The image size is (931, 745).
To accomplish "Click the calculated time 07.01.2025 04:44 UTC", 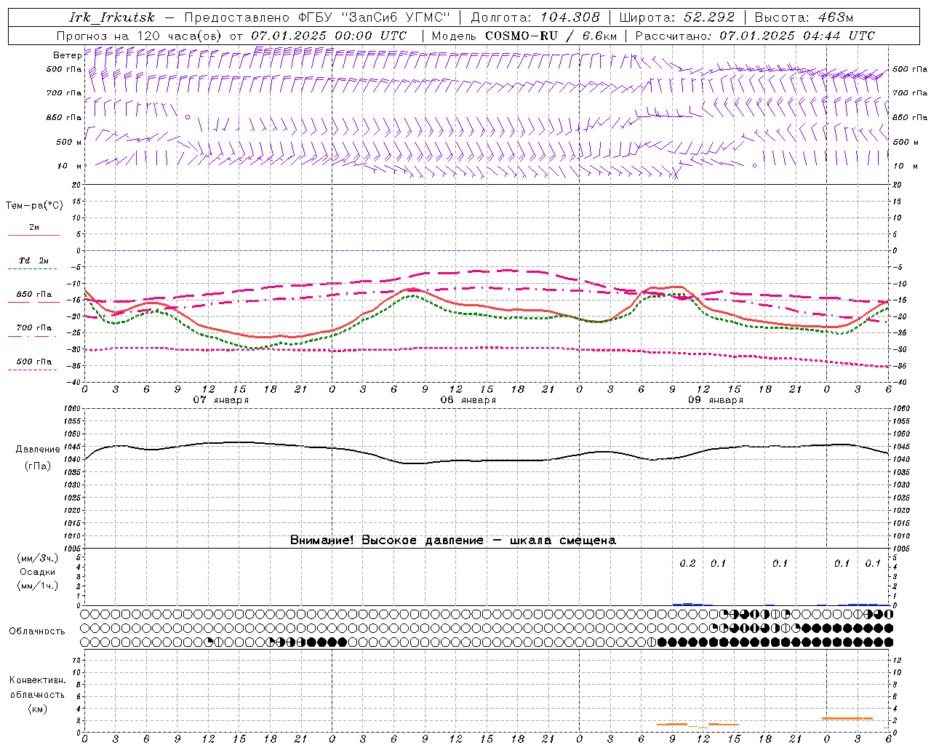I will [x=797, y=36].
